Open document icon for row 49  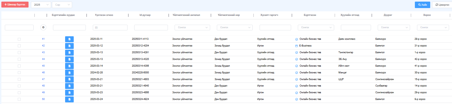coord(69,93)
